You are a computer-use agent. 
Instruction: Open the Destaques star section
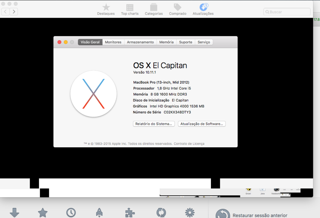coord(106,9)
